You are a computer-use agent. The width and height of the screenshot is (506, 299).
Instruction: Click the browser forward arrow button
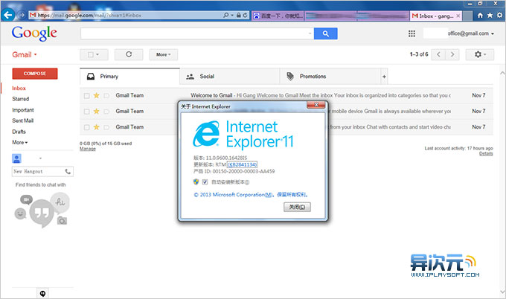tap(22, 15)
